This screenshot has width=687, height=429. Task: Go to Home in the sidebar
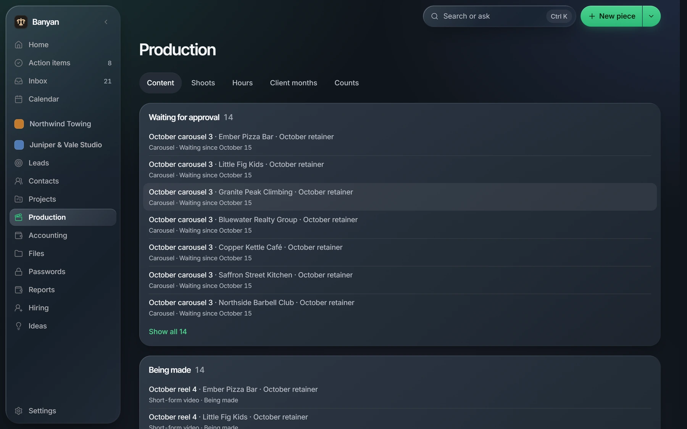click(63, 45)
